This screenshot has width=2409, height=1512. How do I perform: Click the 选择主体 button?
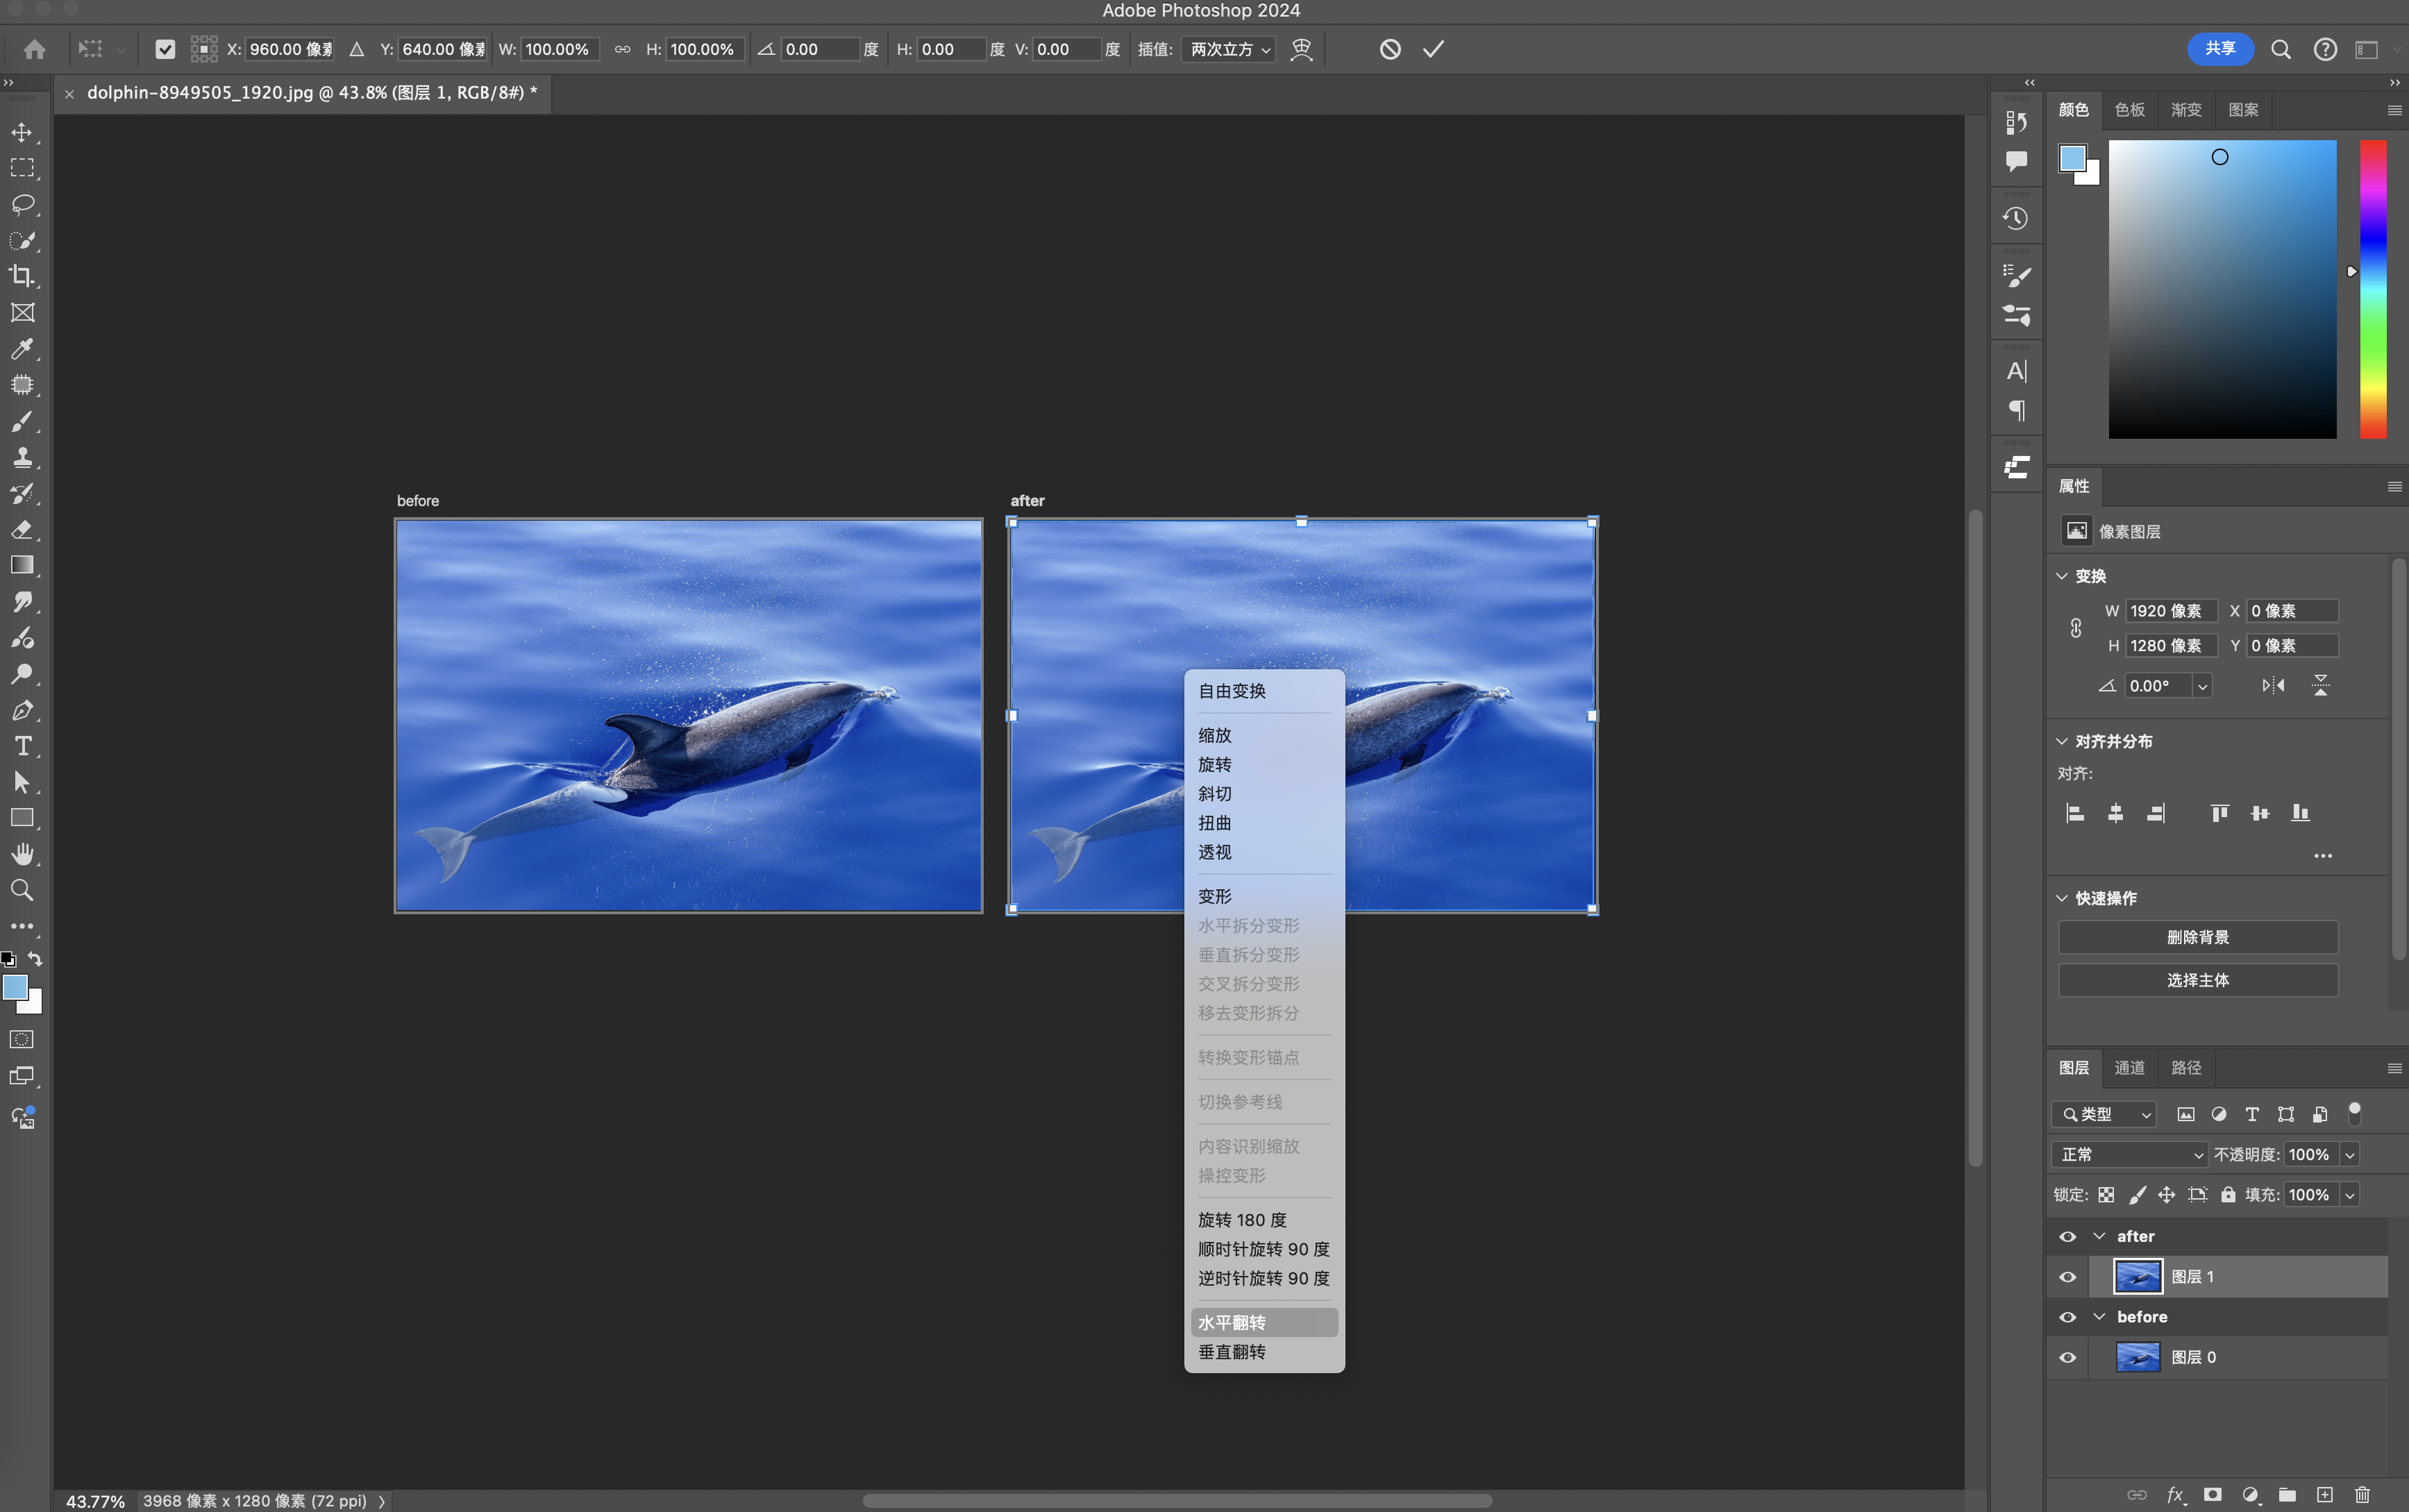click(2197, 980)
